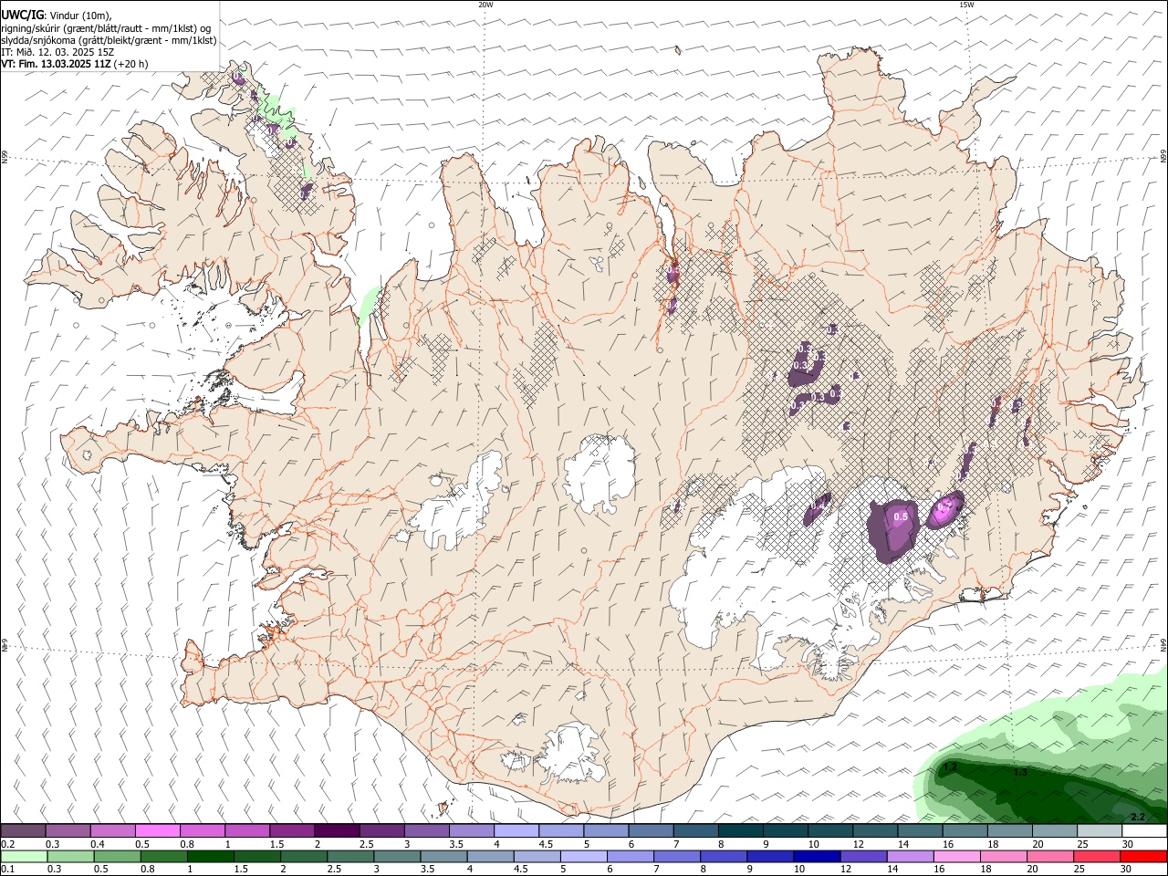Click the 1.2 precipitation value in green area

click(951, 767)
